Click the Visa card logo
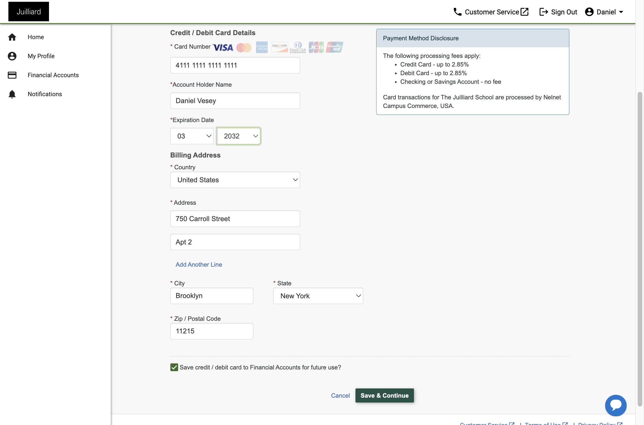Viewport: 644px width, 425px height. pyautogui.click(x=223, y=48)
